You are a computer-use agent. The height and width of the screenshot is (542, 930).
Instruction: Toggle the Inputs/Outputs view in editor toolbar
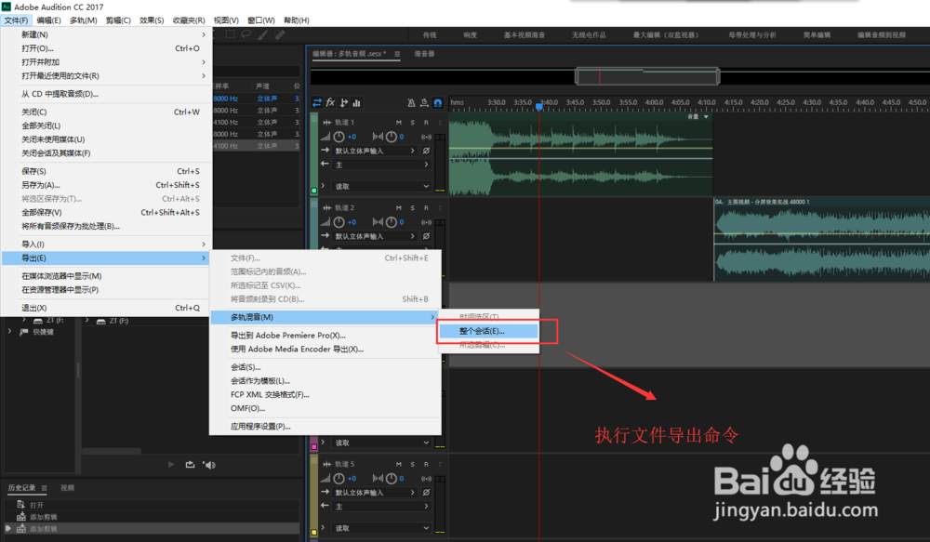pos(317,102)
